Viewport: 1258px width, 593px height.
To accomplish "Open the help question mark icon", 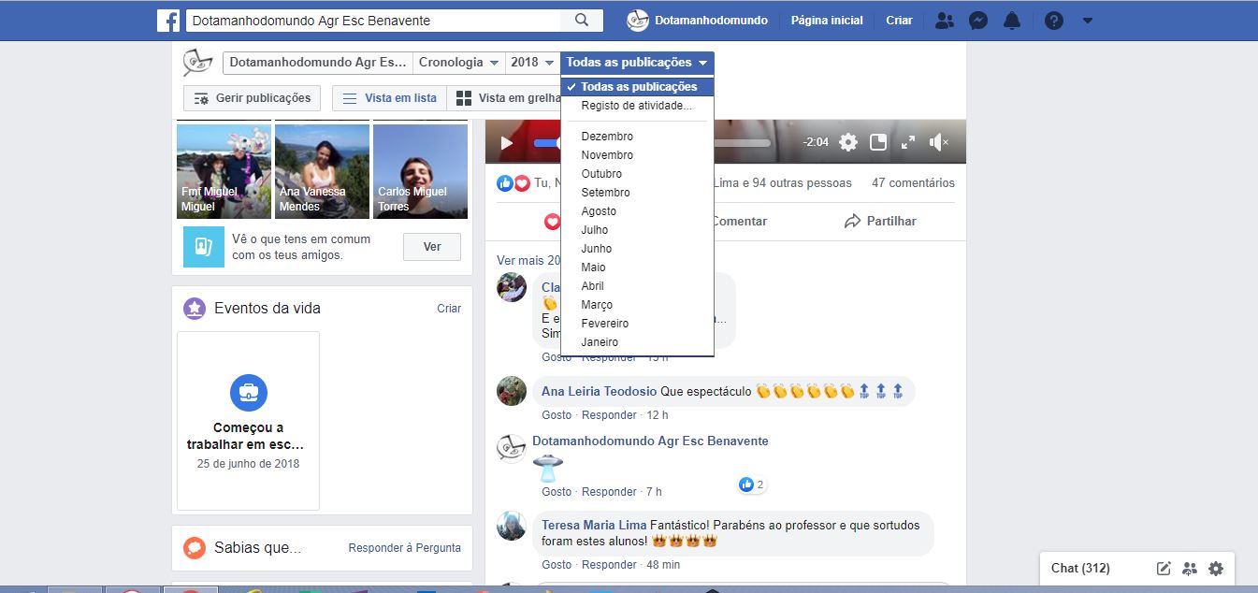I will [1054, 21].
